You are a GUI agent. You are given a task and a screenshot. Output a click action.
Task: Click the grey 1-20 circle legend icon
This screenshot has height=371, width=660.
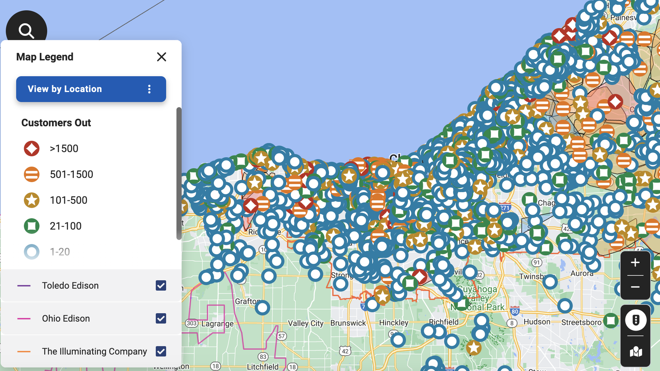pyautogui.click(x=32, y=251)
